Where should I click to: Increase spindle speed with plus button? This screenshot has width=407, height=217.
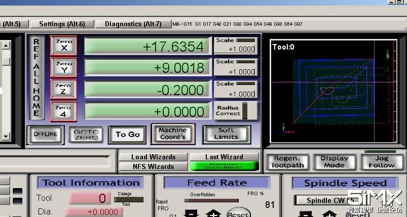[x=329, y=214]
